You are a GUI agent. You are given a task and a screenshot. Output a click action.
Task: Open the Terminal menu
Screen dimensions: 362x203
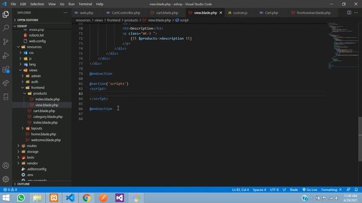(x=85, y=4)
